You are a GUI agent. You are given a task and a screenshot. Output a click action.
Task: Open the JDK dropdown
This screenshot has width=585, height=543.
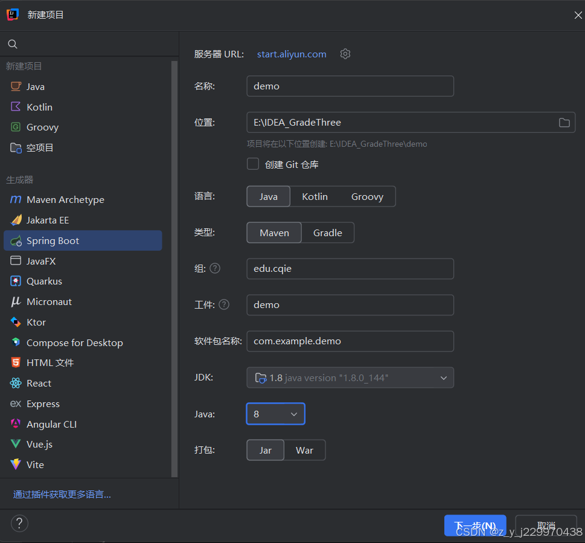click(x=350, y=377)
